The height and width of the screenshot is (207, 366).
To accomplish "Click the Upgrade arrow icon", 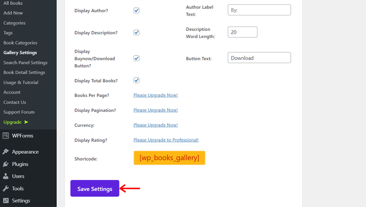I will coord(26,122).
